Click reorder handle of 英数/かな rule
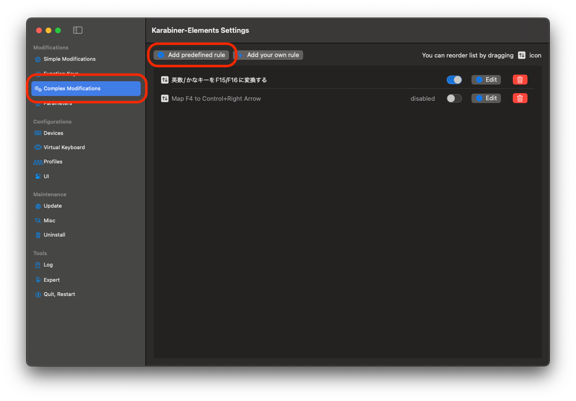576x401 pixels. pos(164,80)
